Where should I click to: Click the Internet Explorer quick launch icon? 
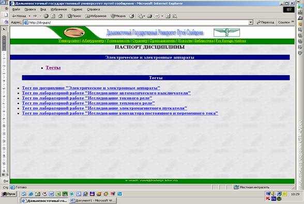click(31, 194)
